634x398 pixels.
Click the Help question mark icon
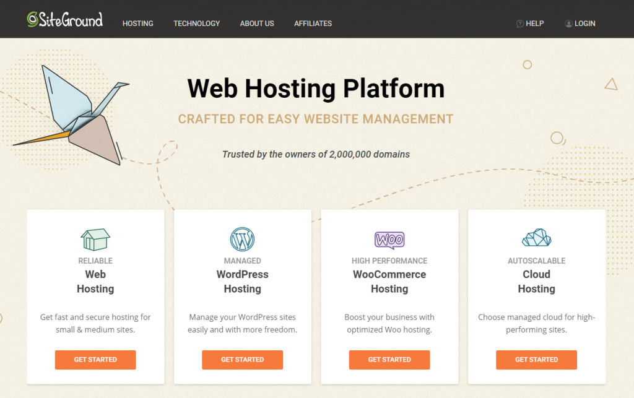click(x=519, y=24)
